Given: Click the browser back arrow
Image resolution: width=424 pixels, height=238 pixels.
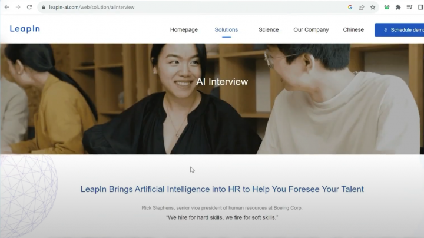Looking at the screenshot, I should (6, 7).
